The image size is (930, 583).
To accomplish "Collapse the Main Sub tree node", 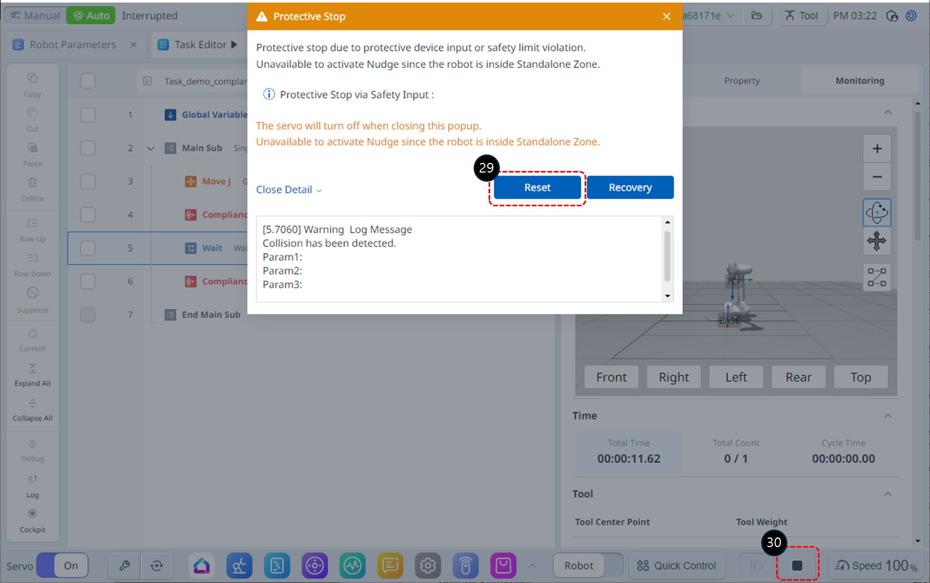I will tap(151, 148).
